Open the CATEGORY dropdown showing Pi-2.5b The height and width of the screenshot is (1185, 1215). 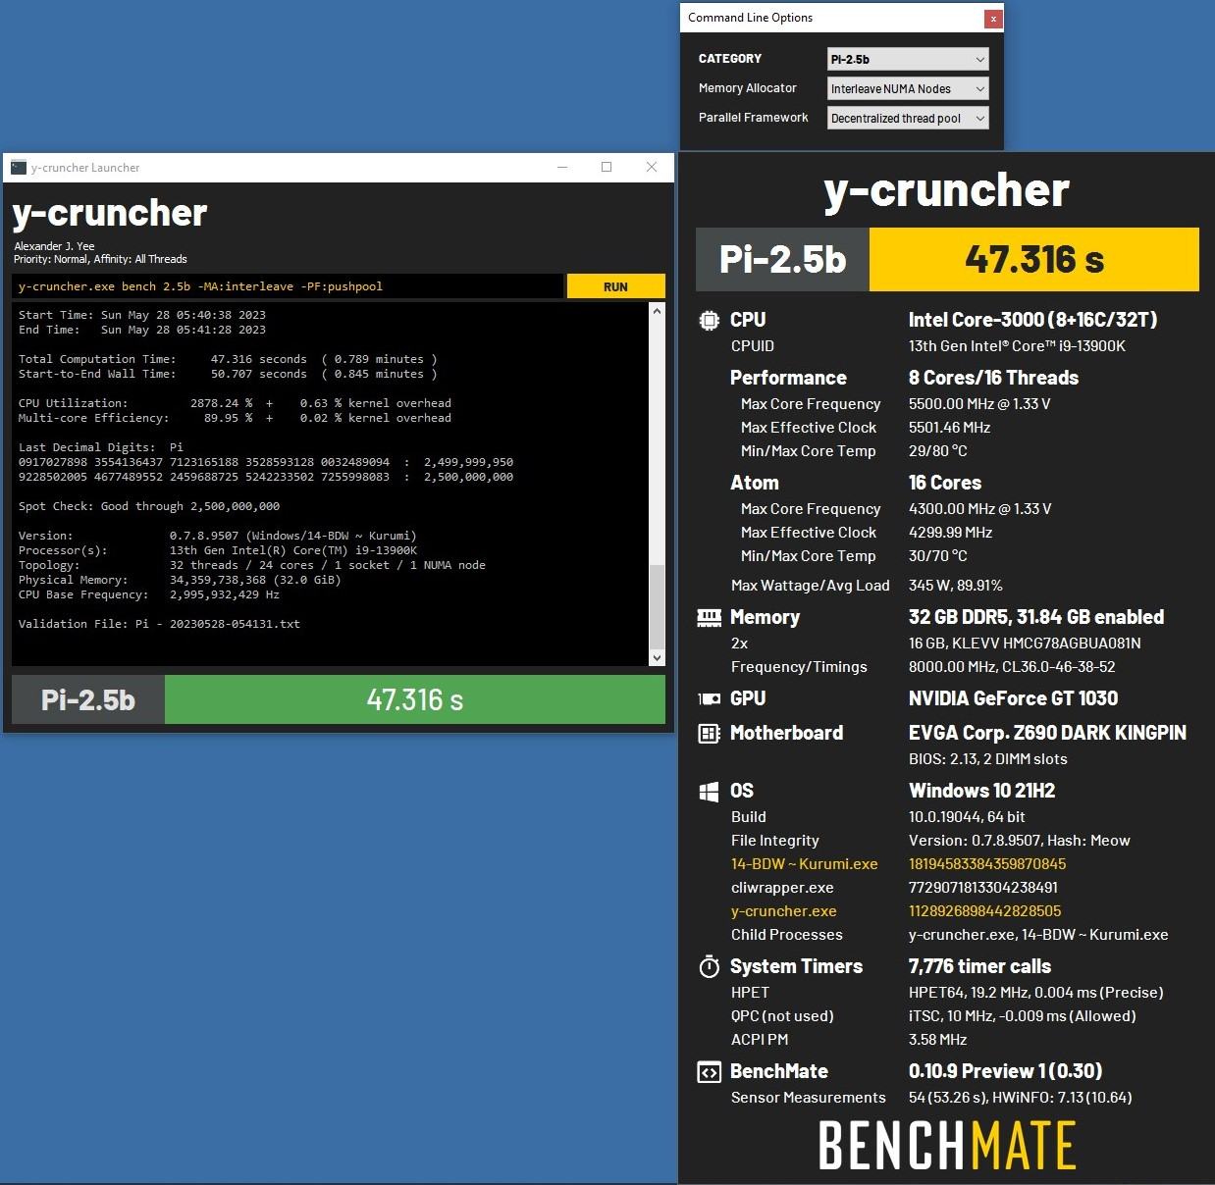908,59
